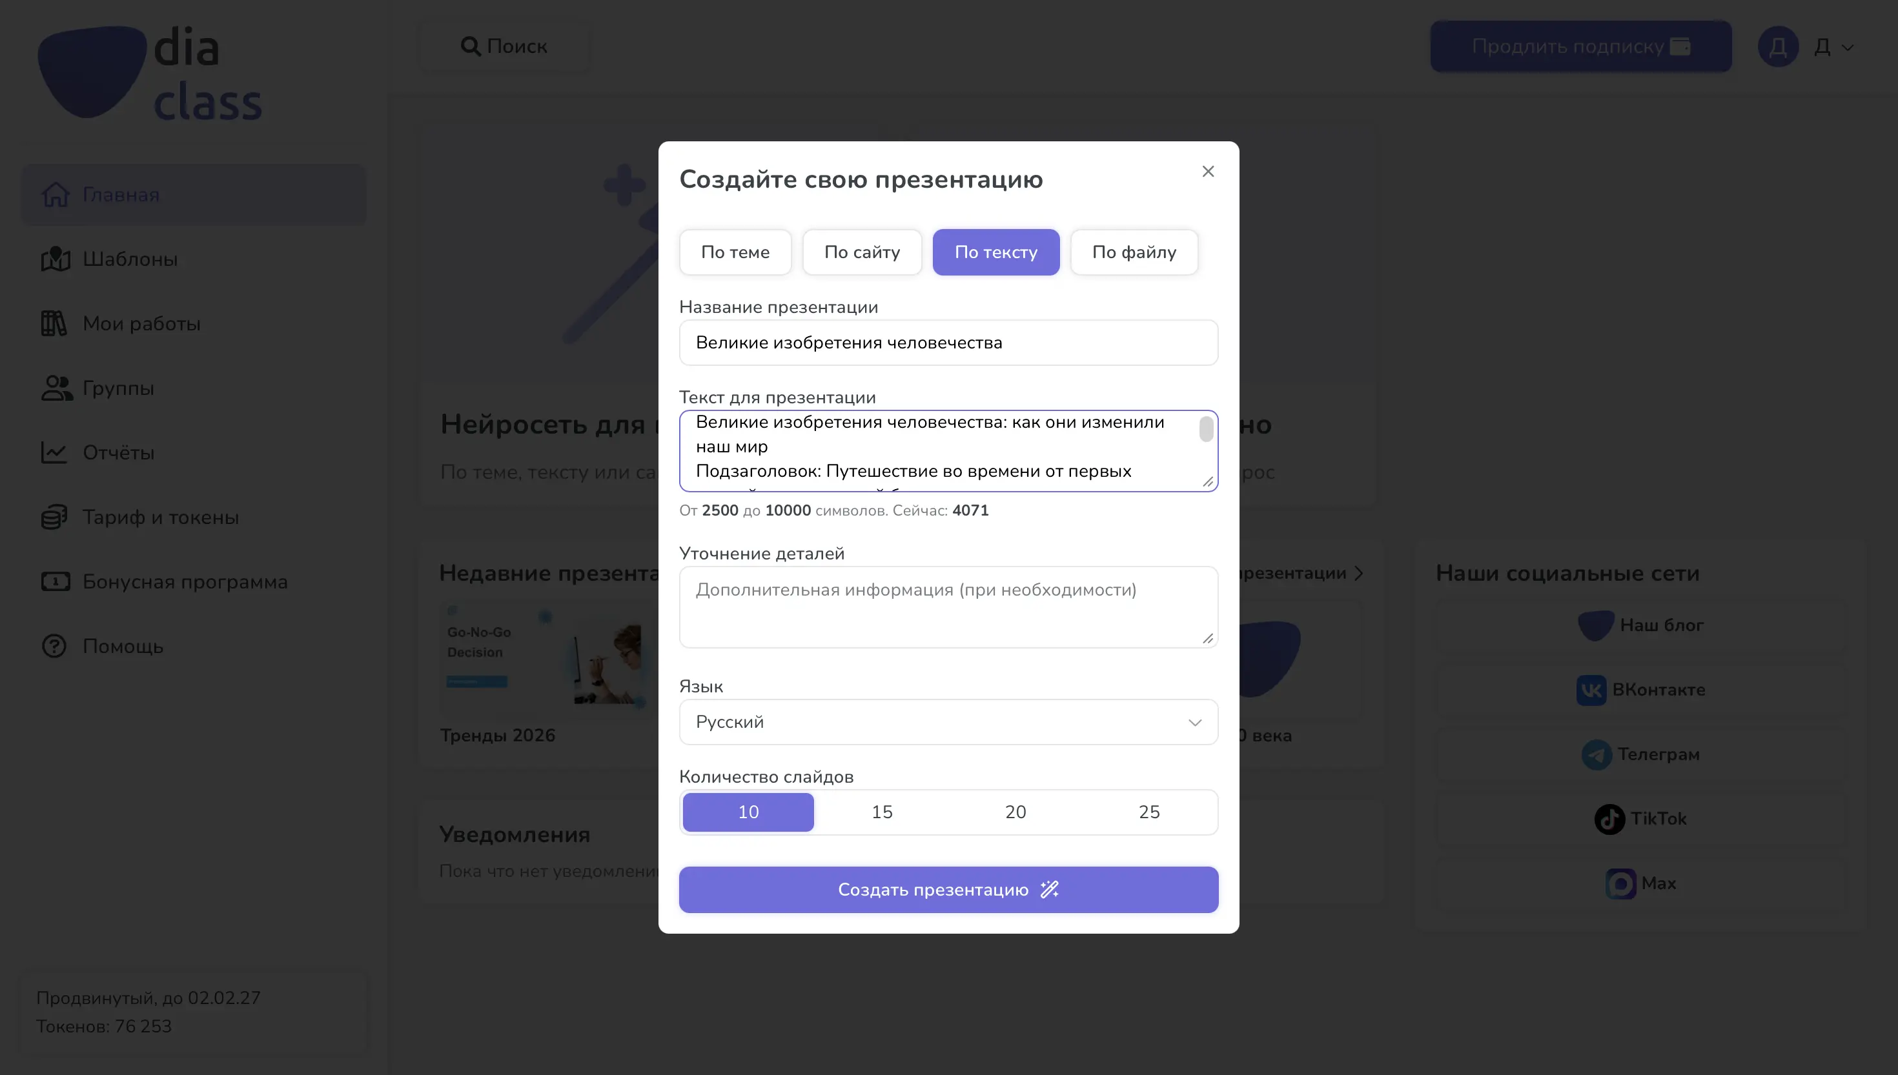Click the 'Помощь' question mark icon

pyautogui.click(x=54, y=646)
